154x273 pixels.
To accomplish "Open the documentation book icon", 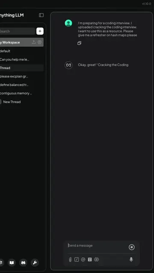I will coord(12,263).
